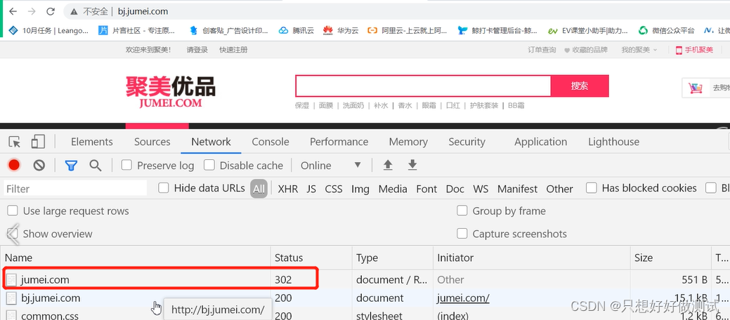The width and height of the screenshot is (730, 320).
Task: Open the 阿里云 bookmark
Action: pos(408,31)
